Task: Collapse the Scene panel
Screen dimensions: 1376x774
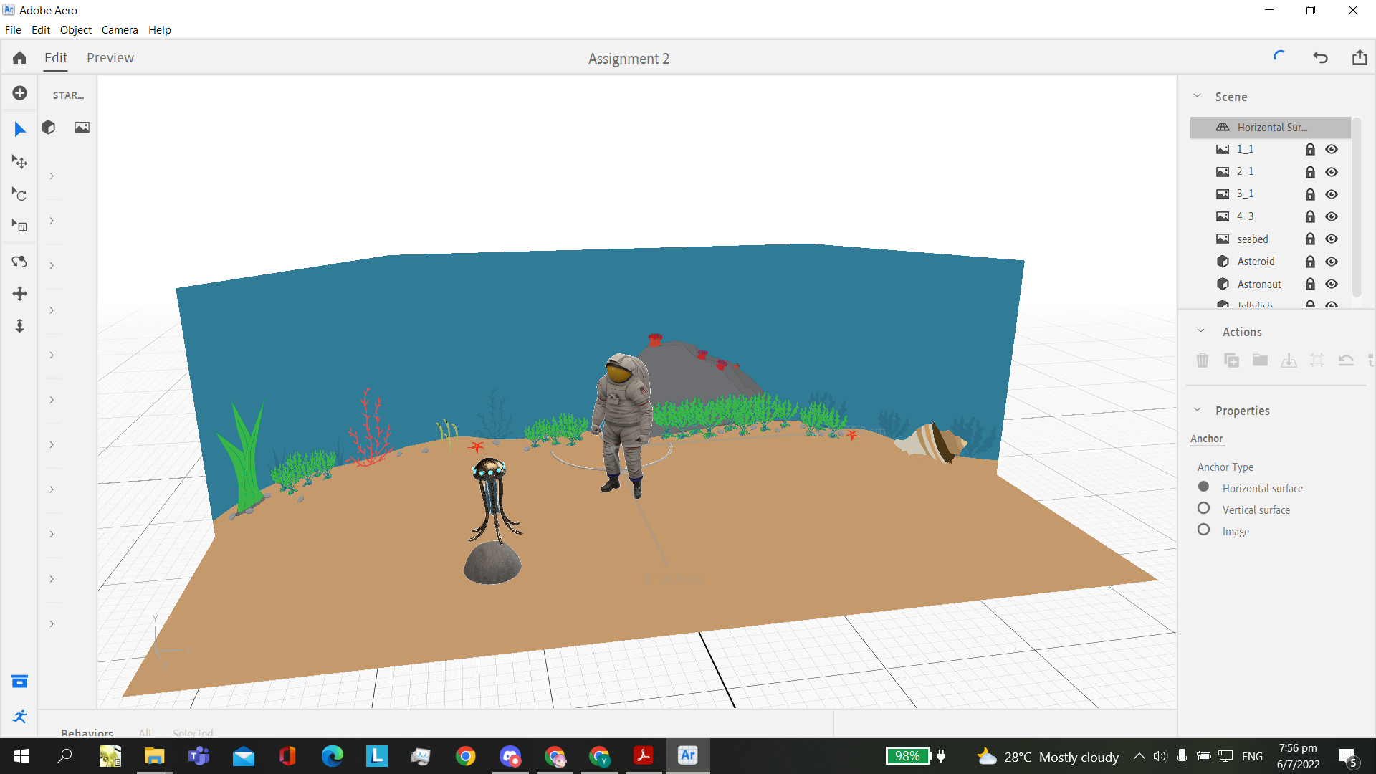Action: [x=1197, y=96]
